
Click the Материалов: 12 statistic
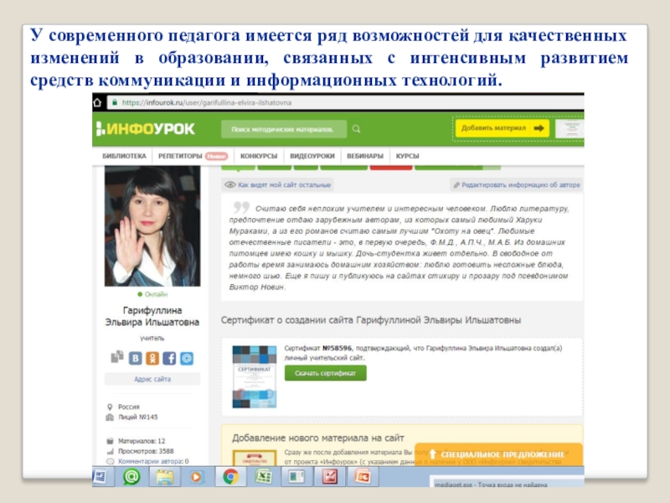tap(142, 441)
